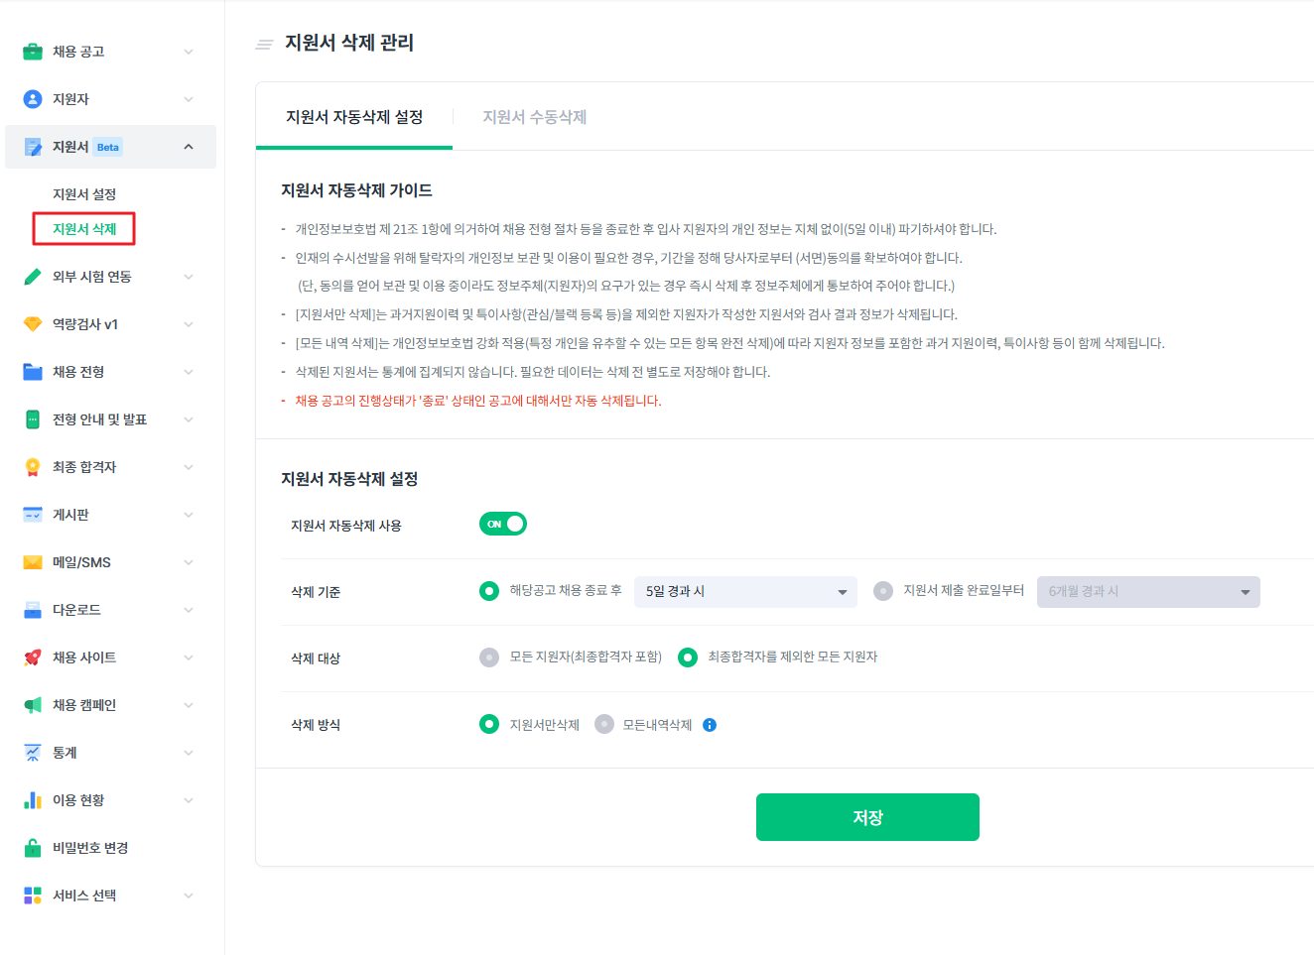
Task: Click the green 저장 button
Action: coord(867,817)
